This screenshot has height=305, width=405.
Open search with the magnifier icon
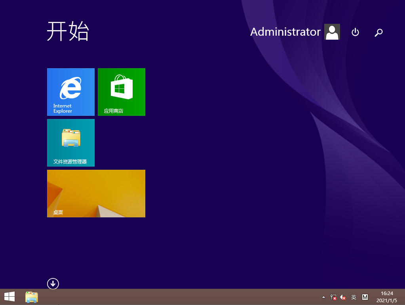(378, 33)
